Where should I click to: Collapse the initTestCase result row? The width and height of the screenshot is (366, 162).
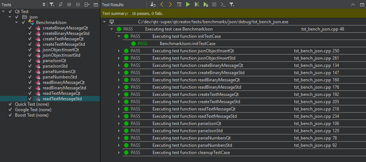pos(119,36)
